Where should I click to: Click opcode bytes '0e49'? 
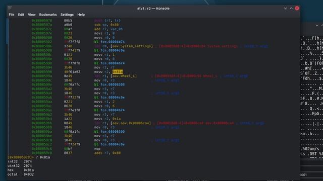tap(68, 76)
